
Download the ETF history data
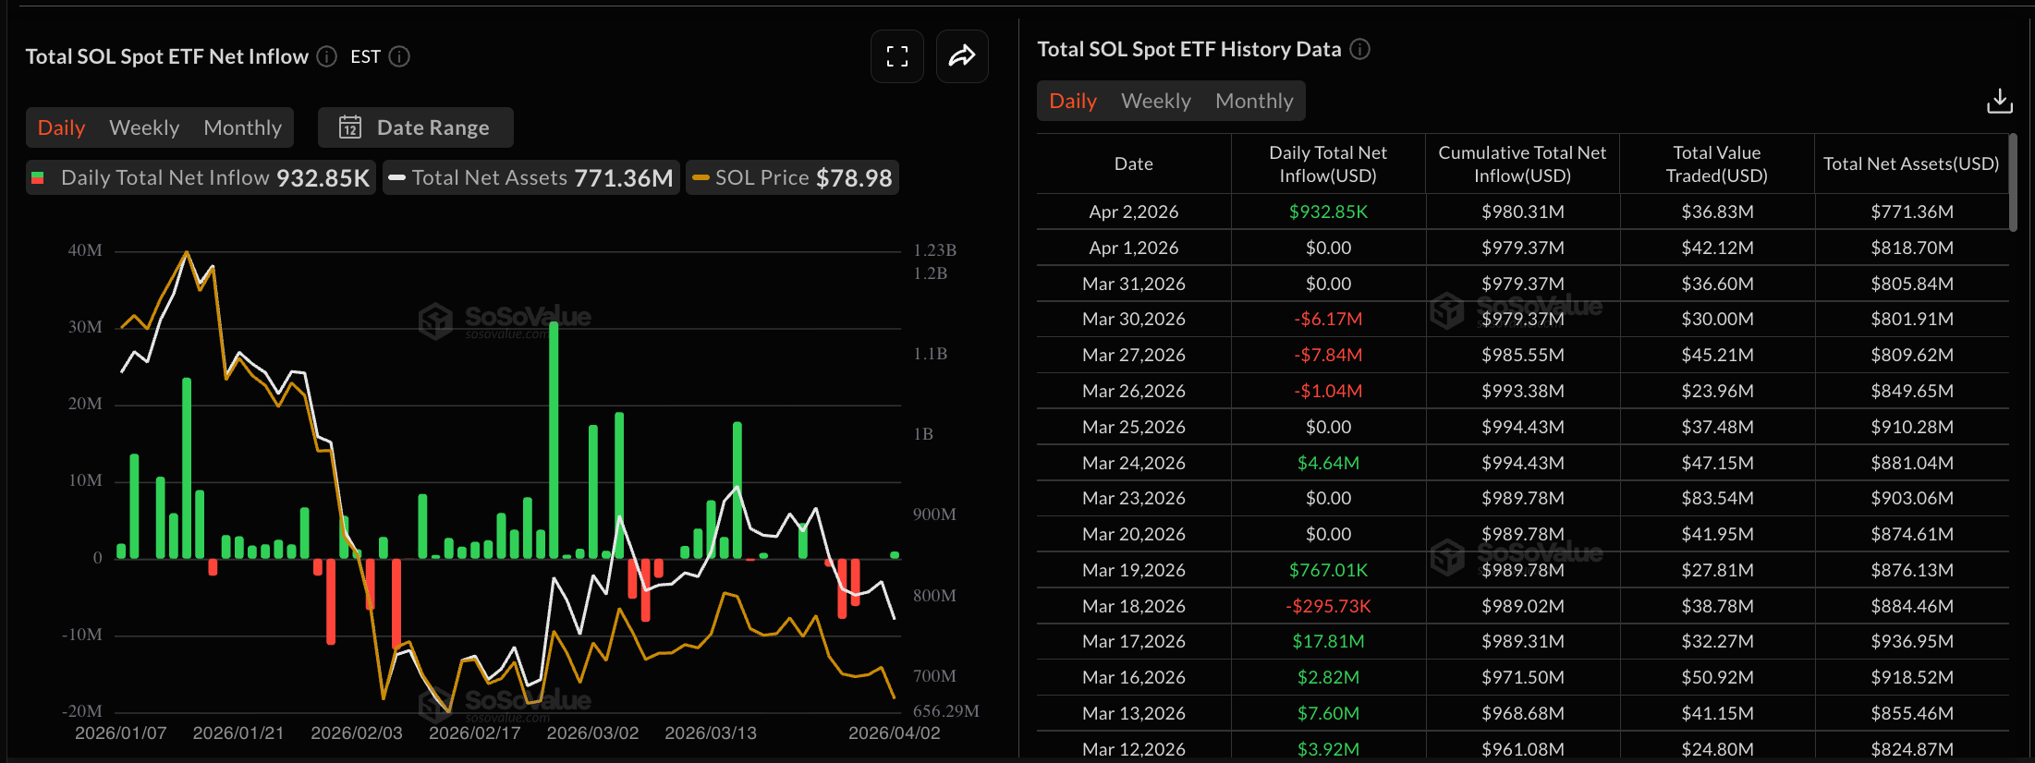(x=1999, y=101)
